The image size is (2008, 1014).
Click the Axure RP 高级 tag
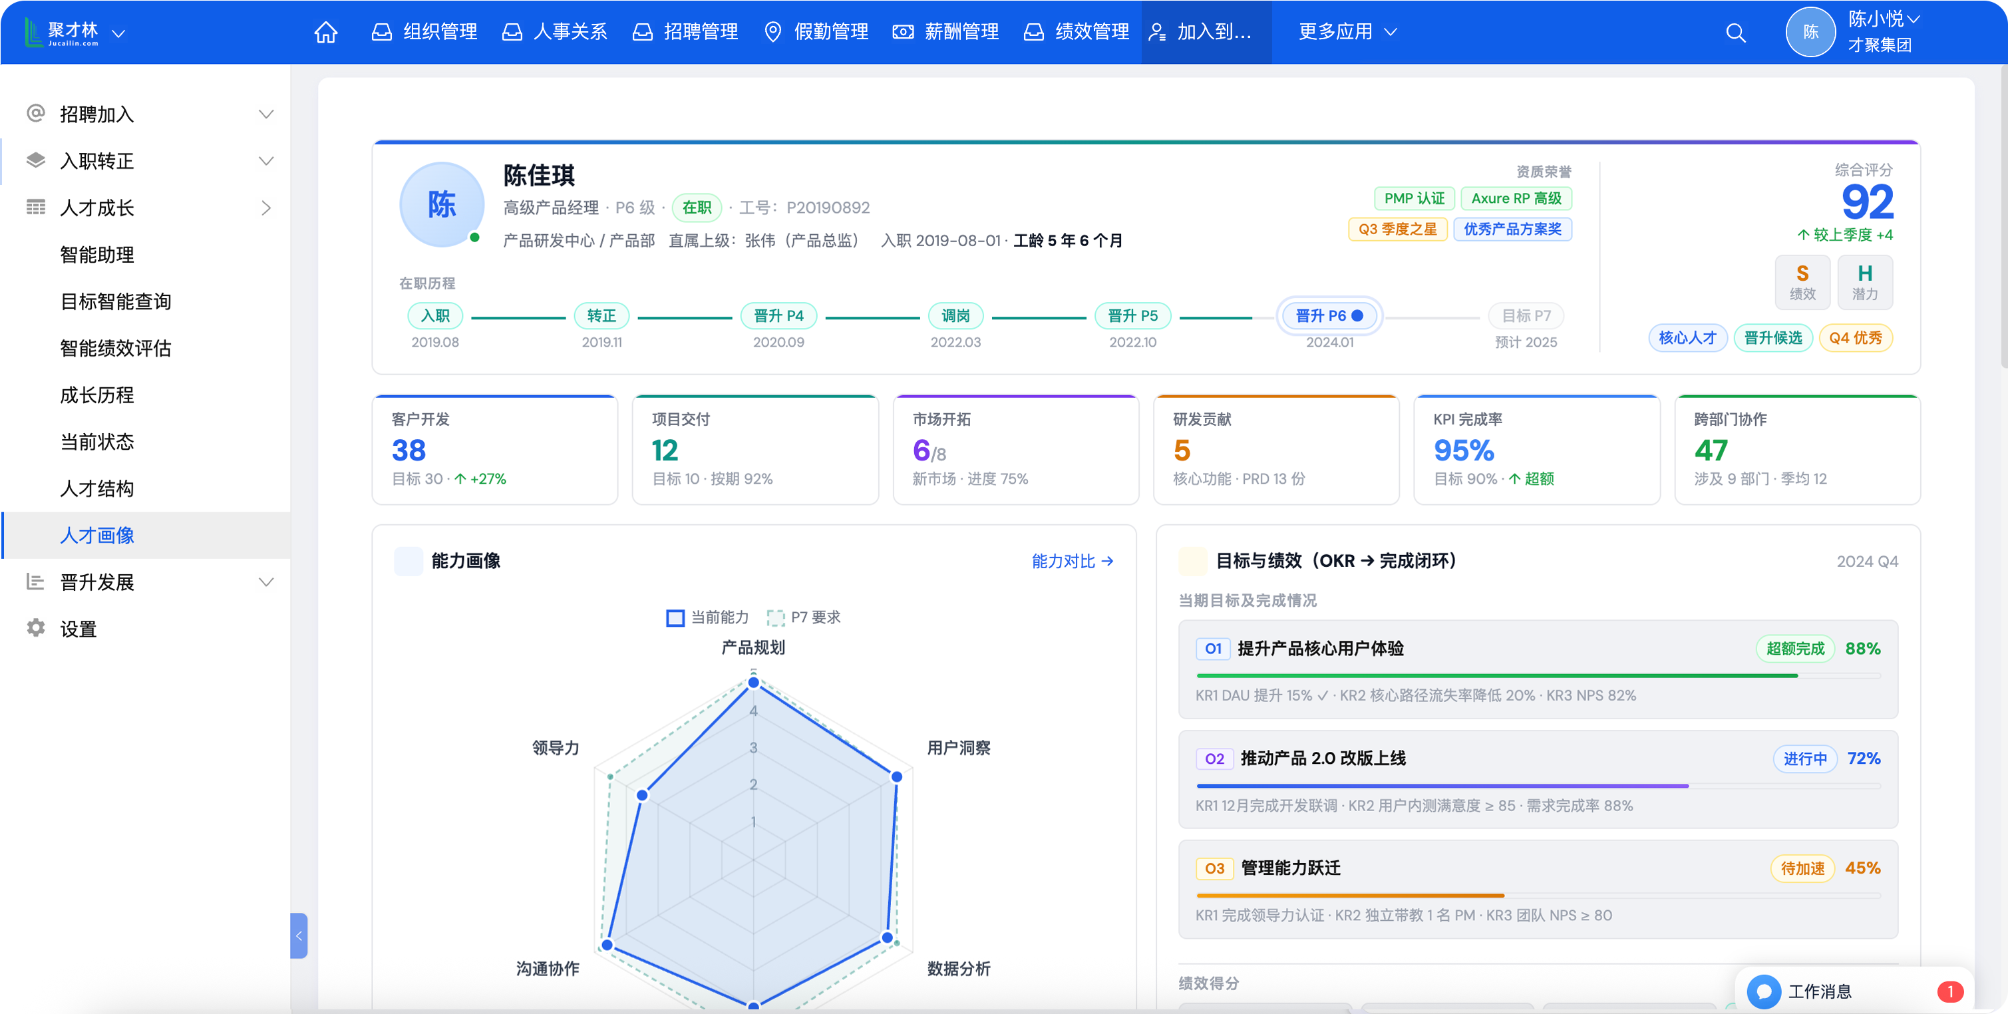(1516, 198)
